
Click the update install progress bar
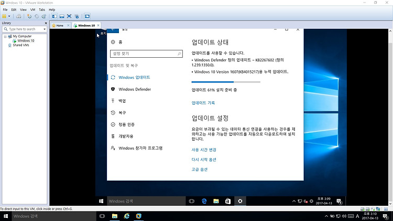point(226,82)
